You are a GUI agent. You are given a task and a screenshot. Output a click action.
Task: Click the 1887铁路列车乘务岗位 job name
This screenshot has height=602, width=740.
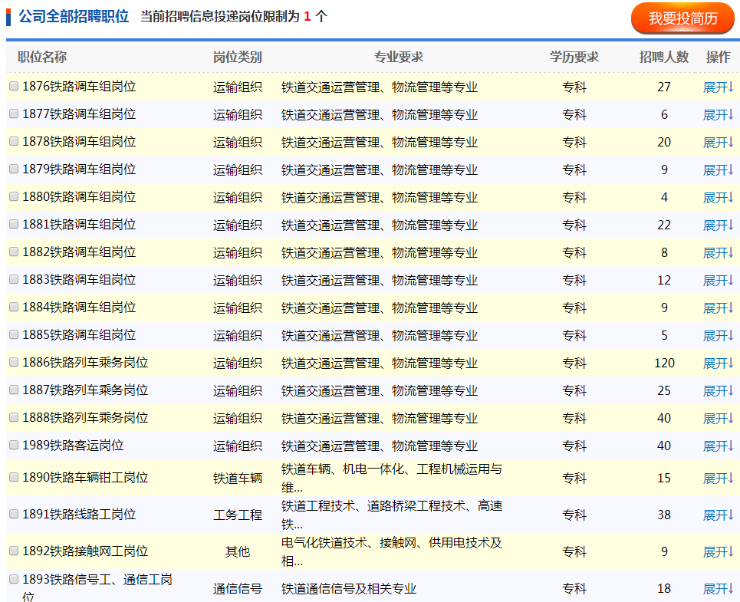[85, 390]
